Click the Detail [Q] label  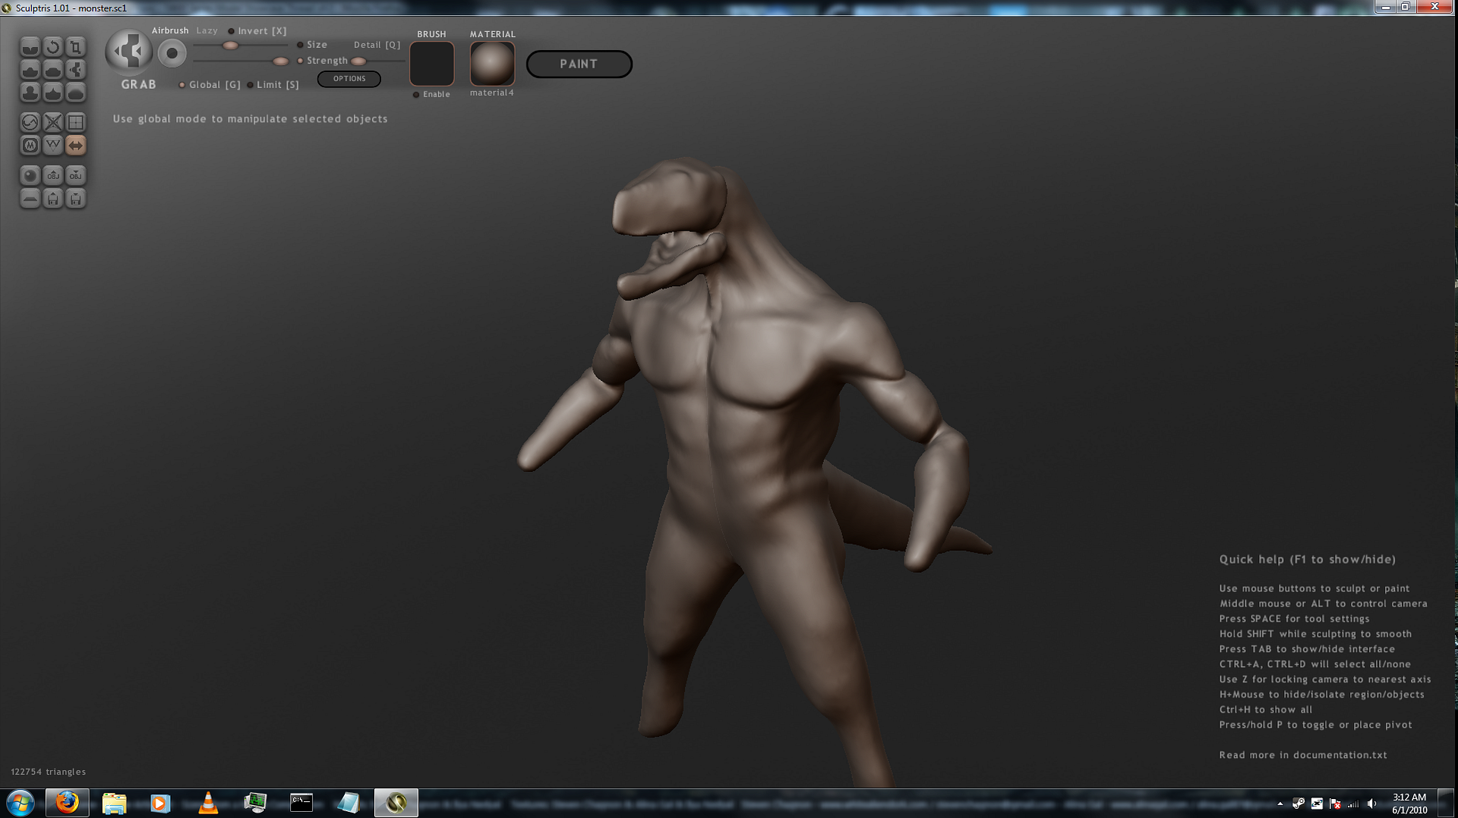(377, 45)
